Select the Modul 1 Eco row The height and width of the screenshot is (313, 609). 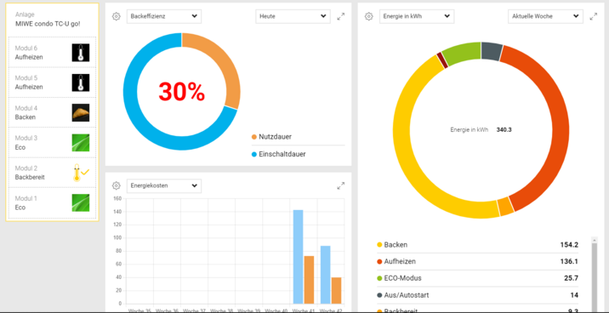pos(52,202)
